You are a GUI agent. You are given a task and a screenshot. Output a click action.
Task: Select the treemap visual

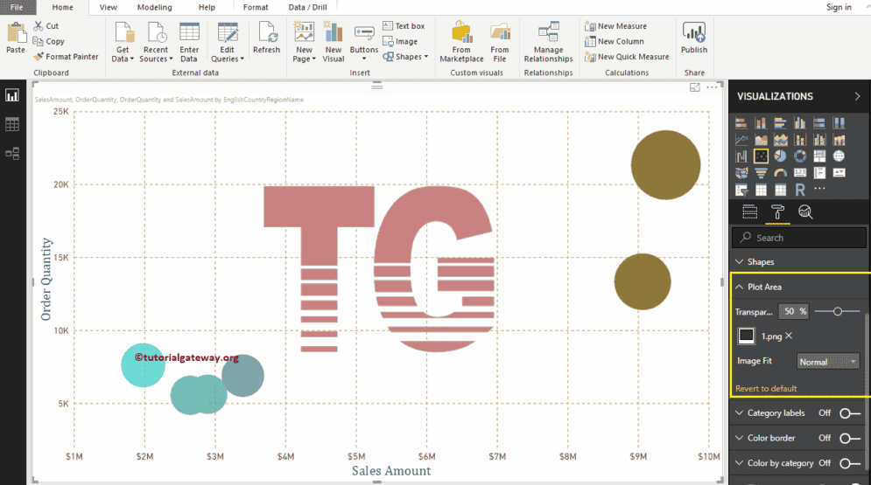click(819, 156)
